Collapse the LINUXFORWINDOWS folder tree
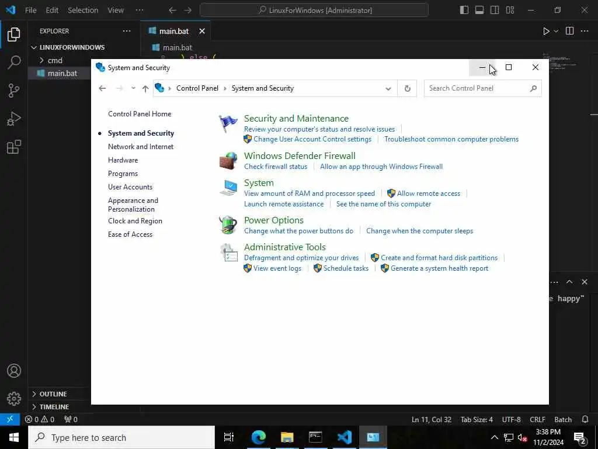 [x=34, y=47]
